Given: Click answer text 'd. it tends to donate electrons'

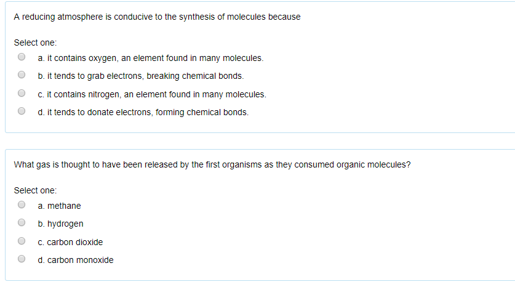Looking at the screenshot, I should point(143,113).
